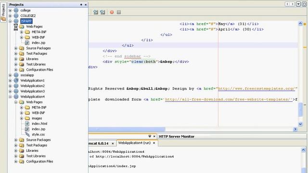Image resolution: width=308 pixels, height=173 pixels.
Task: Click the Source Packages icon under WebApplication4
Action: coord(22,140)
